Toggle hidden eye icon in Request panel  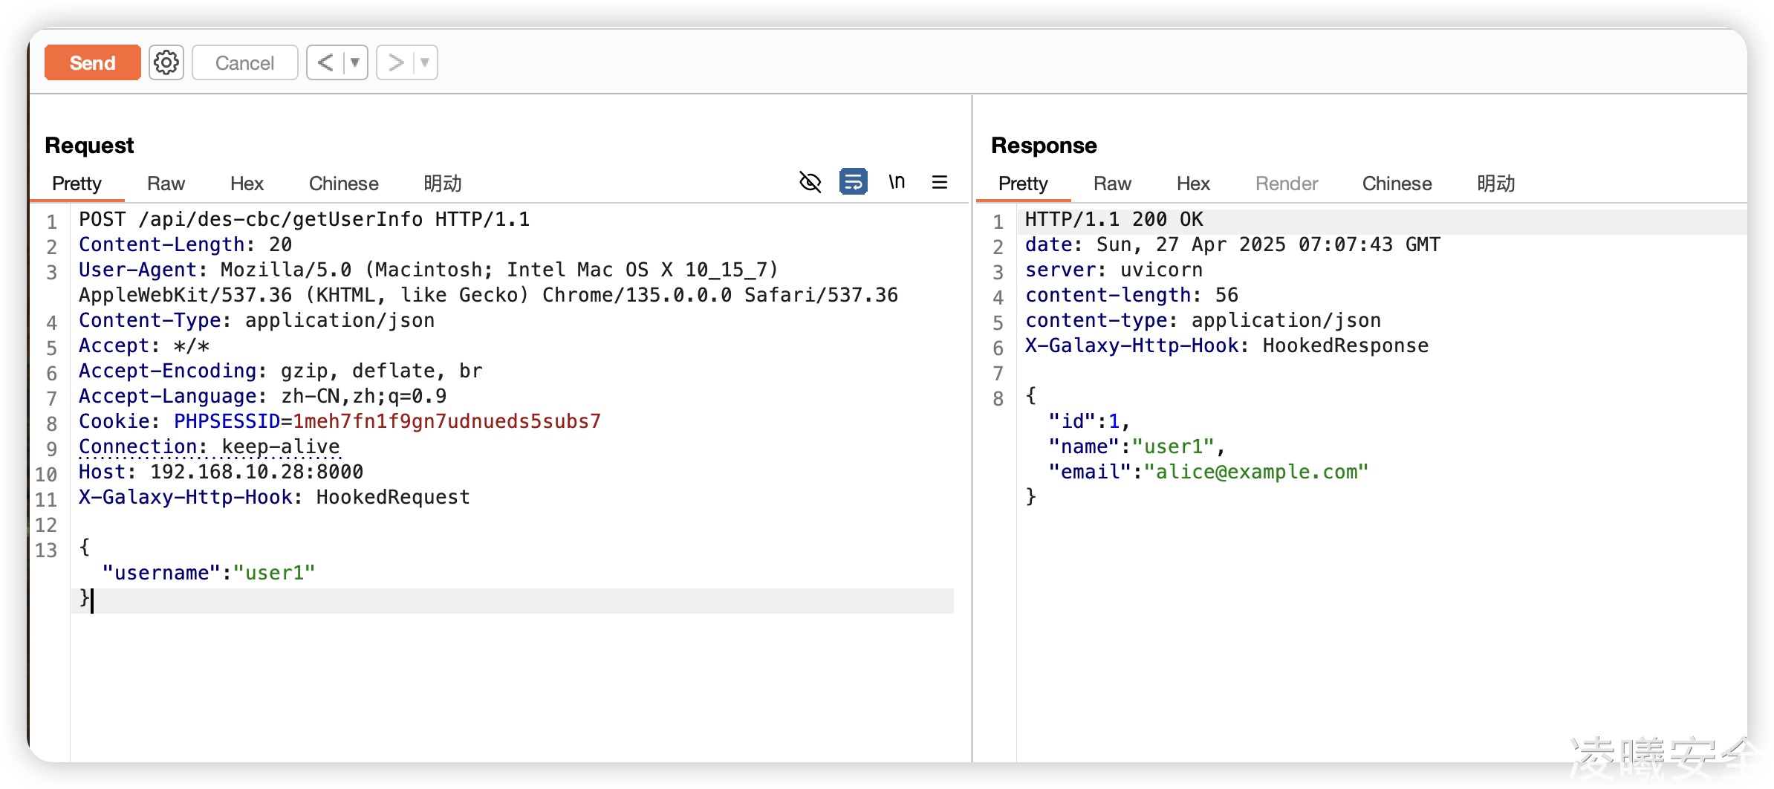[x=810, y=182]
